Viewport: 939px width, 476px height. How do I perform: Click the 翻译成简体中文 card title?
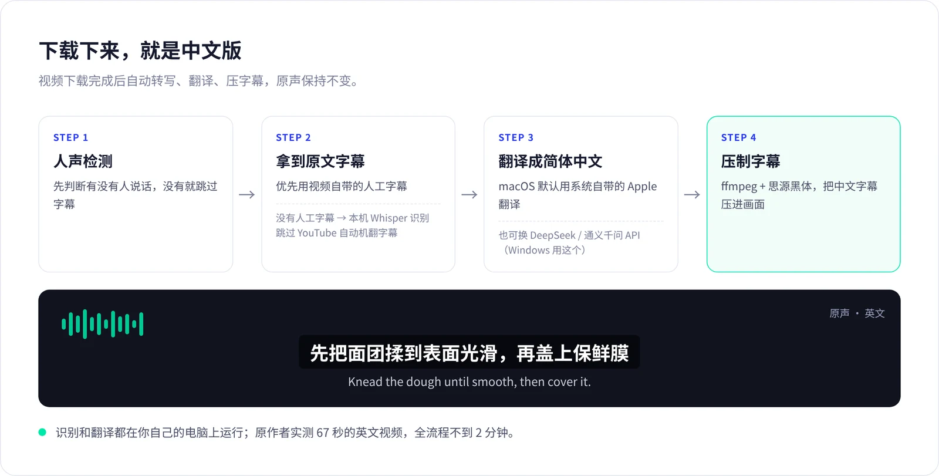point(550,161)
